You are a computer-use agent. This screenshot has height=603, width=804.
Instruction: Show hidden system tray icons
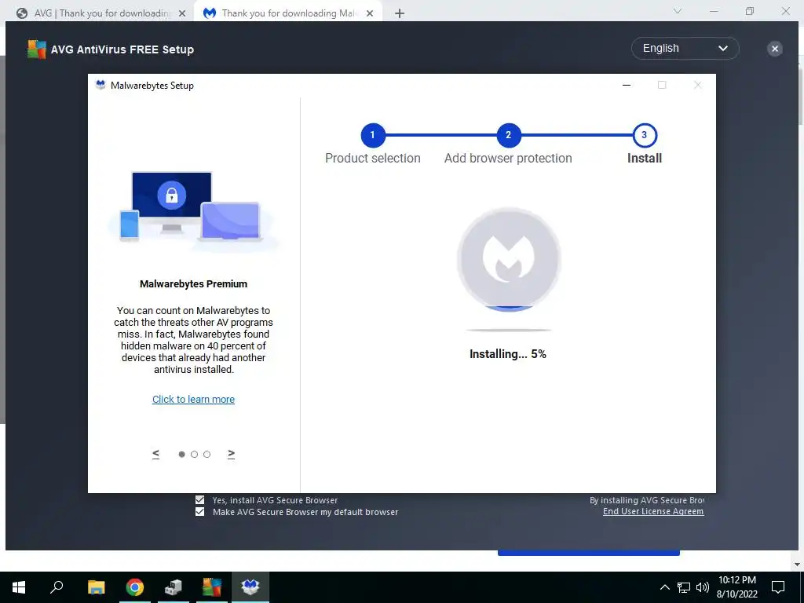point(664,587)
